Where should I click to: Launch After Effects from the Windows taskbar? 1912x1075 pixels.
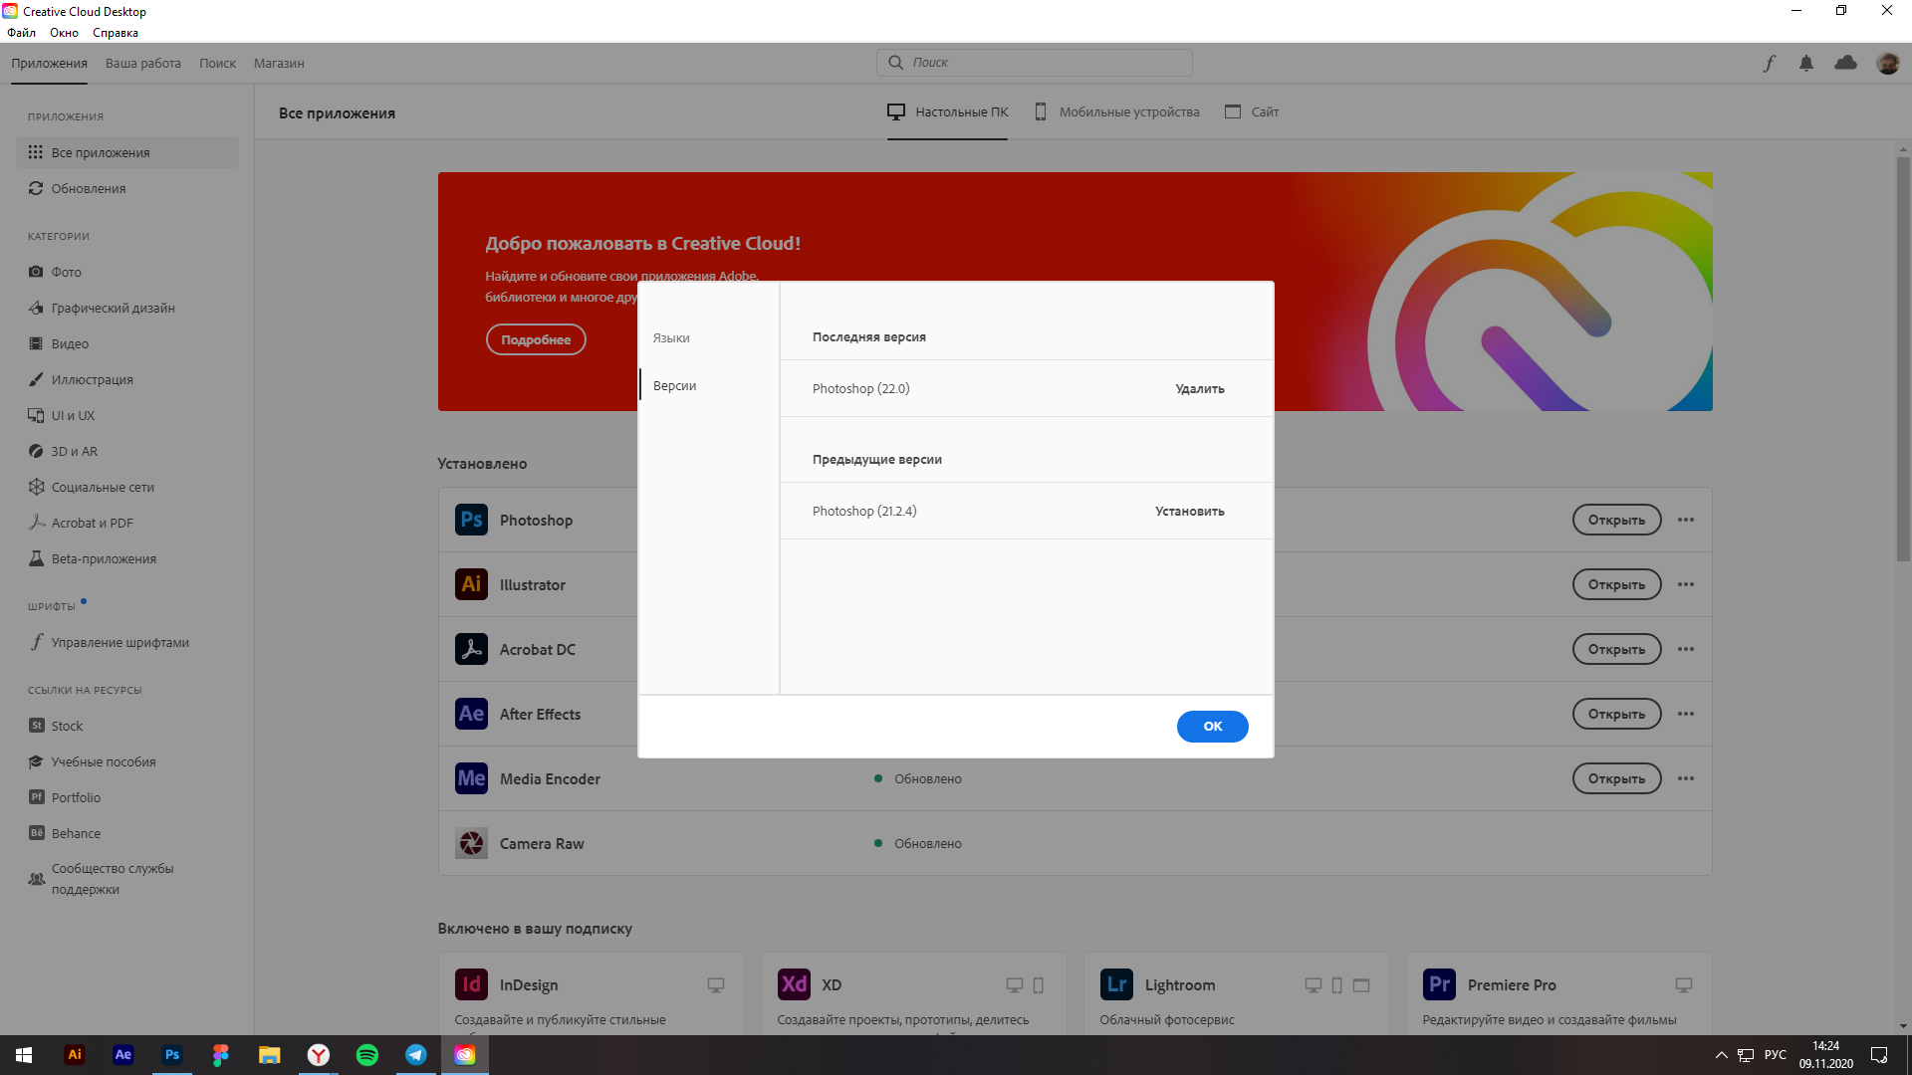point(122,1055)
